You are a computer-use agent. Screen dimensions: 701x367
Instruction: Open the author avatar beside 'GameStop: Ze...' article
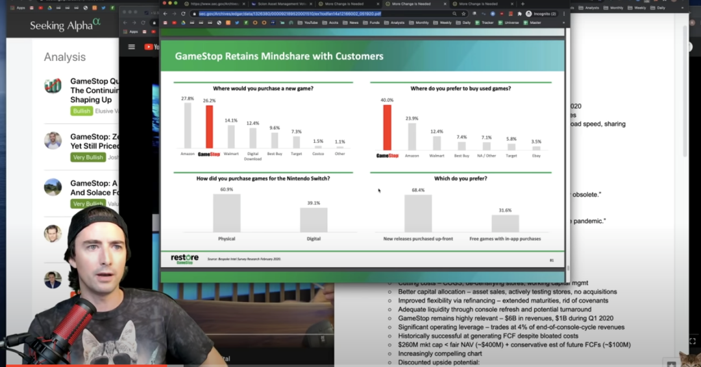click(x=53, y=140)
